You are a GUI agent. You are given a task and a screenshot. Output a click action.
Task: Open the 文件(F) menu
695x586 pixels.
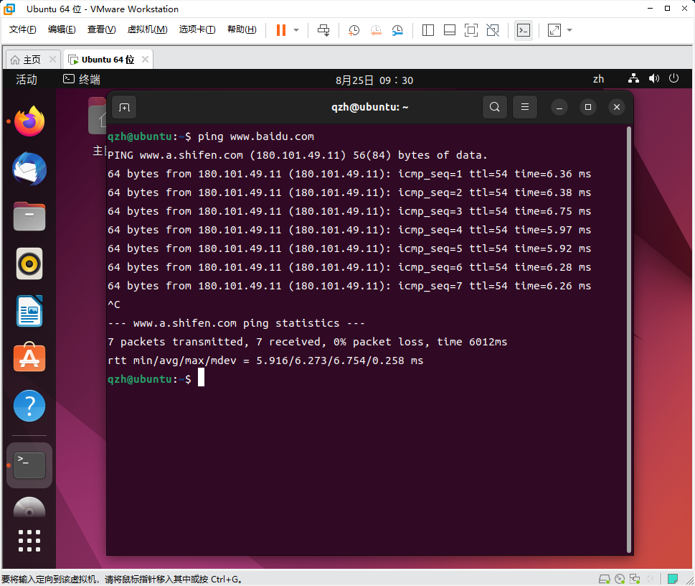click(23, 29)
